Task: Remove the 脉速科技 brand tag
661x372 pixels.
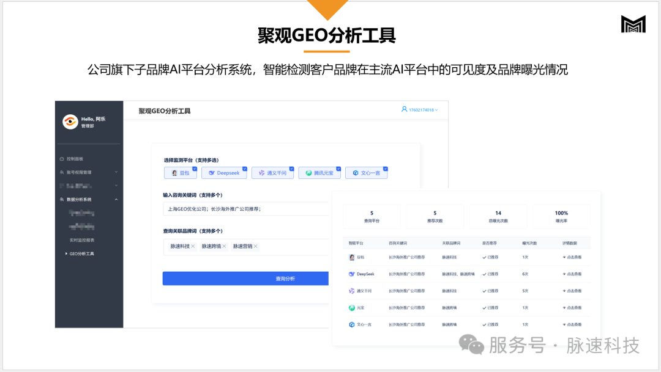Action: pyautogui.click(x=193, y=246)
